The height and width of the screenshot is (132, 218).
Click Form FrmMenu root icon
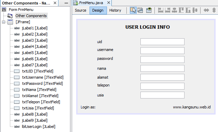(x=4, y=10)
